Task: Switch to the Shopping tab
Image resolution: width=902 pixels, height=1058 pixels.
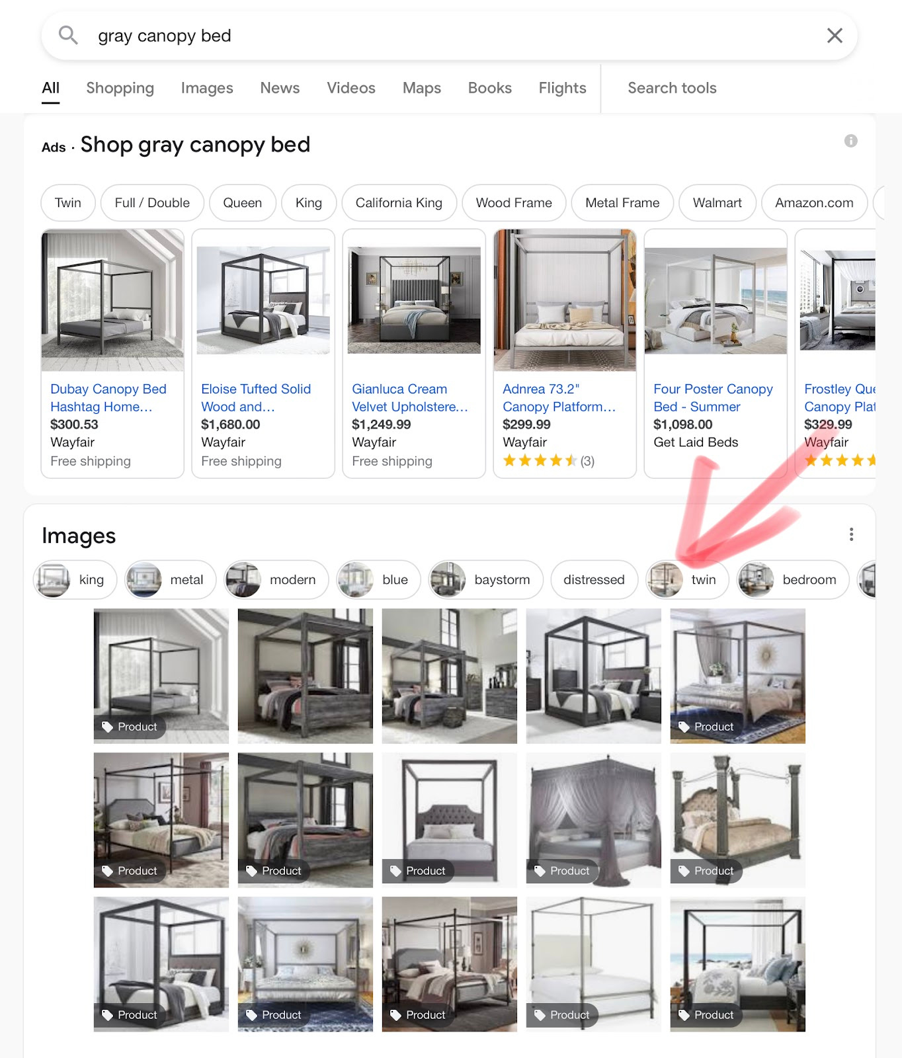Action: [120, 88]
